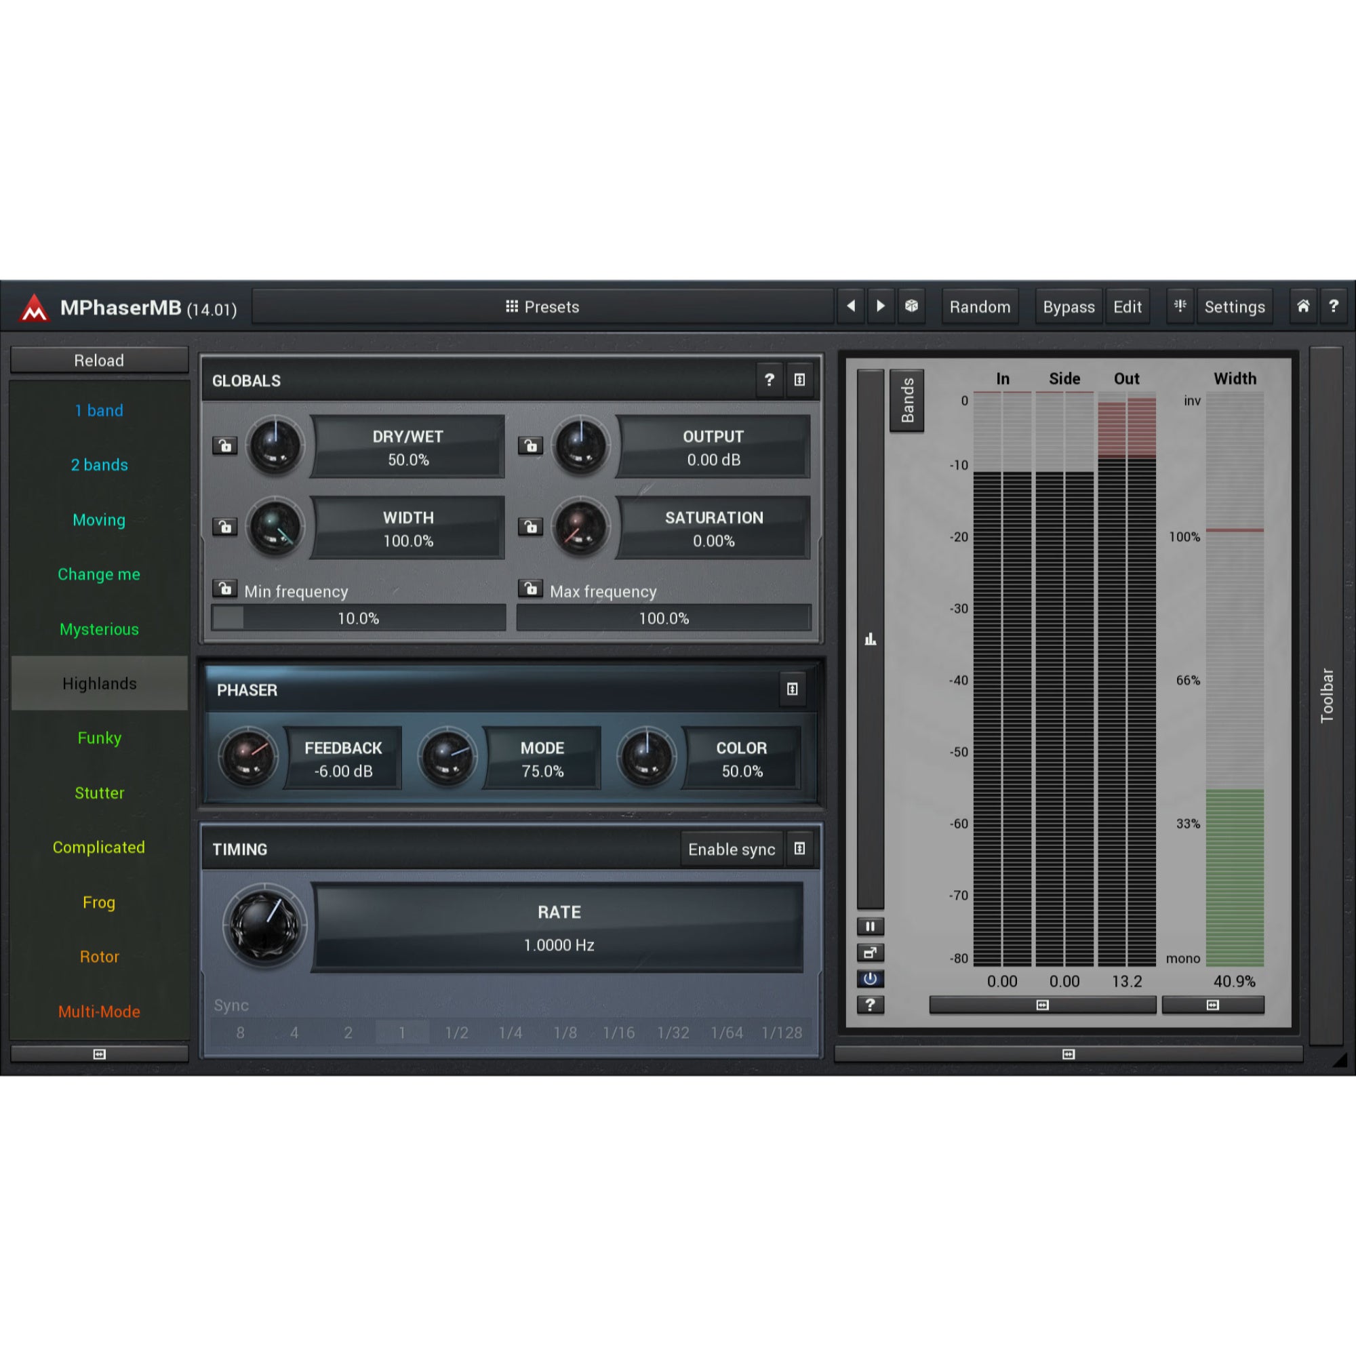Image resolution: width=1356 pixels, height=1356 pixels.
Task: Toggle the WIDTH lock
Action: click(224, 526)
